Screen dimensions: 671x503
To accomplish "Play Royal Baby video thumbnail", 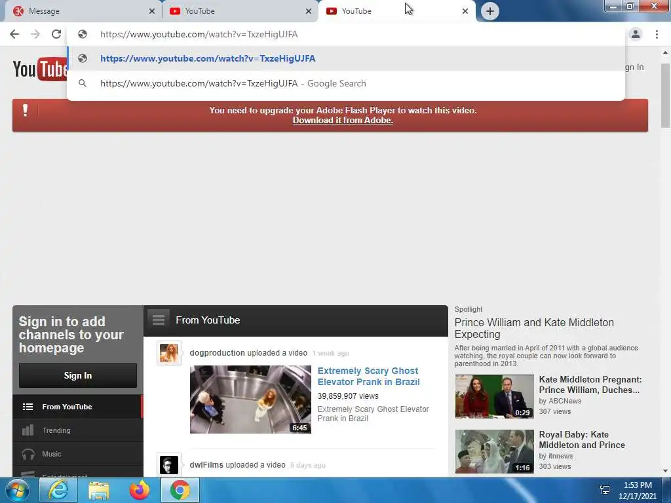I will coord(494,451).
